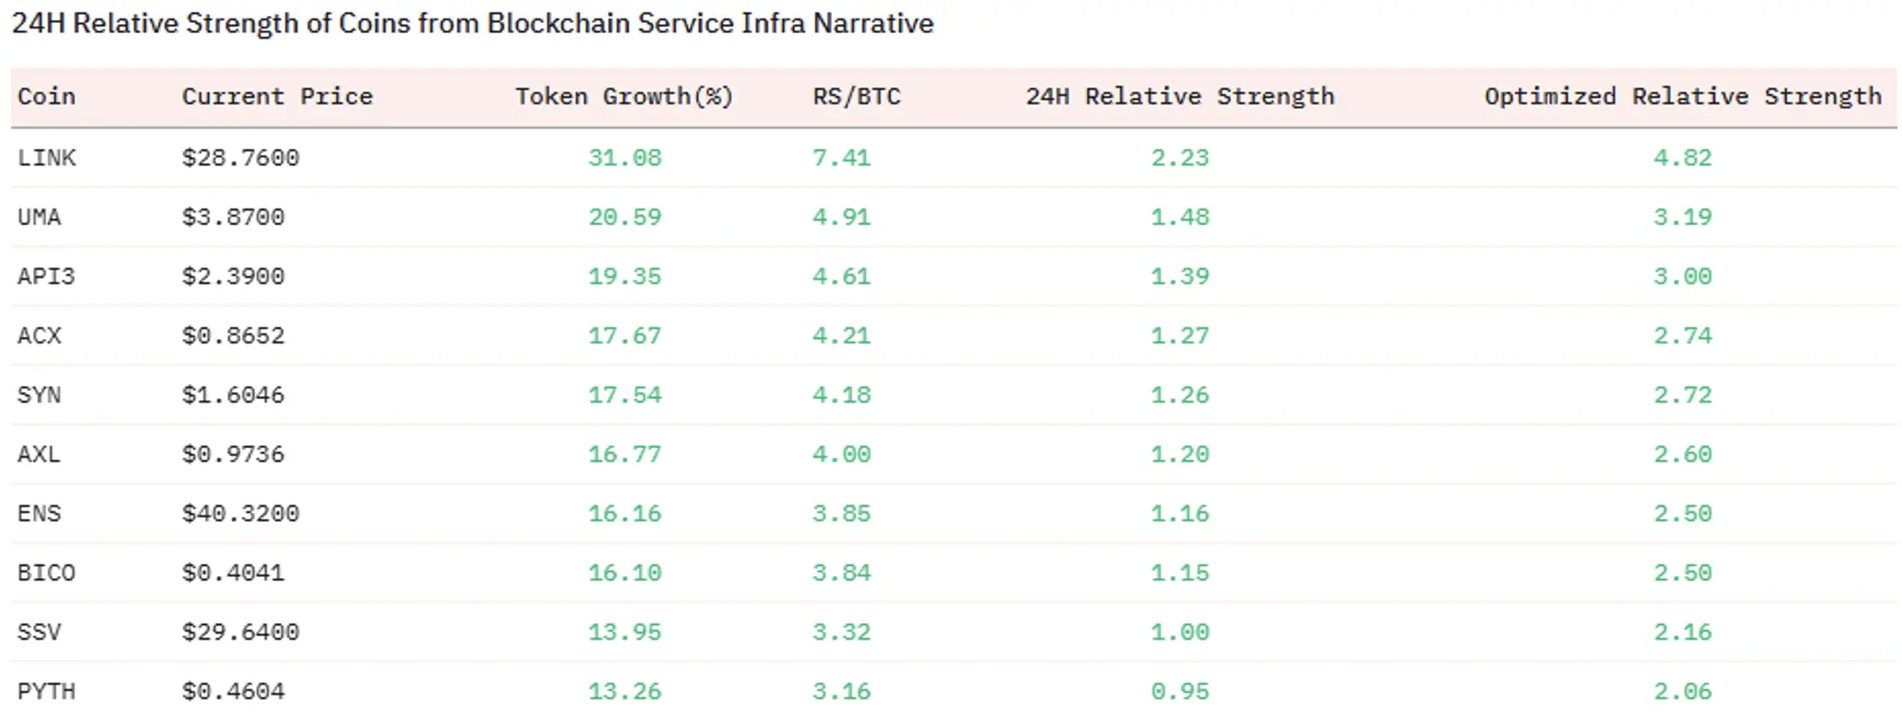Sort by Current Price column header

(x=276, y=97)
